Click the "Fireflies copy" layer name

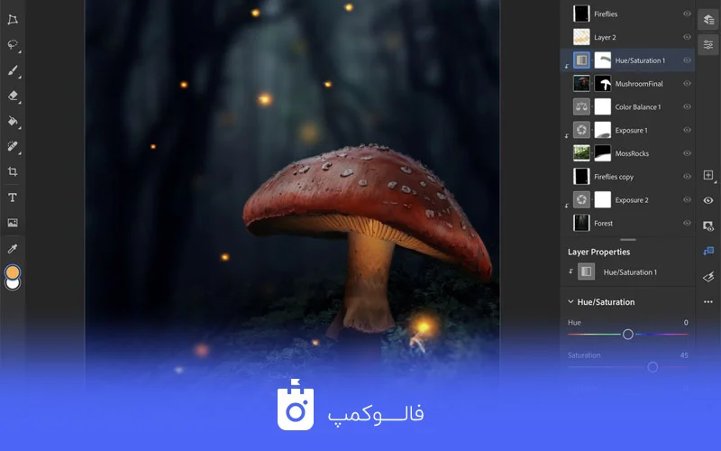614,177
